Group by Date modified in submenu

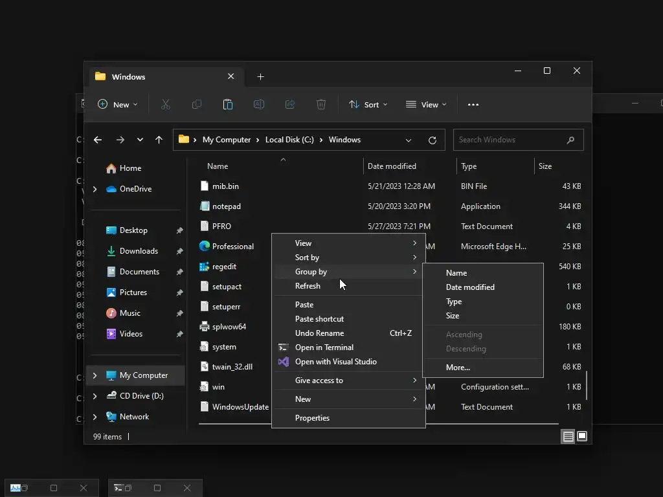[483, 287]
